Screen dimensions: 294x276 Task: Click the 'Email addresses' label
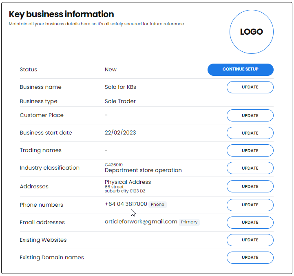[42, 222]
